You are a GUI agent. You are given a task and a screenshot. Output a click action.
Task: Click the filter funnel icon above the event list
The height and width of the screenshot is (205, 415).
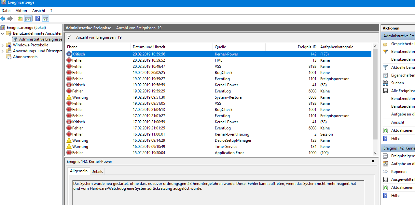(x=69, y=37)
